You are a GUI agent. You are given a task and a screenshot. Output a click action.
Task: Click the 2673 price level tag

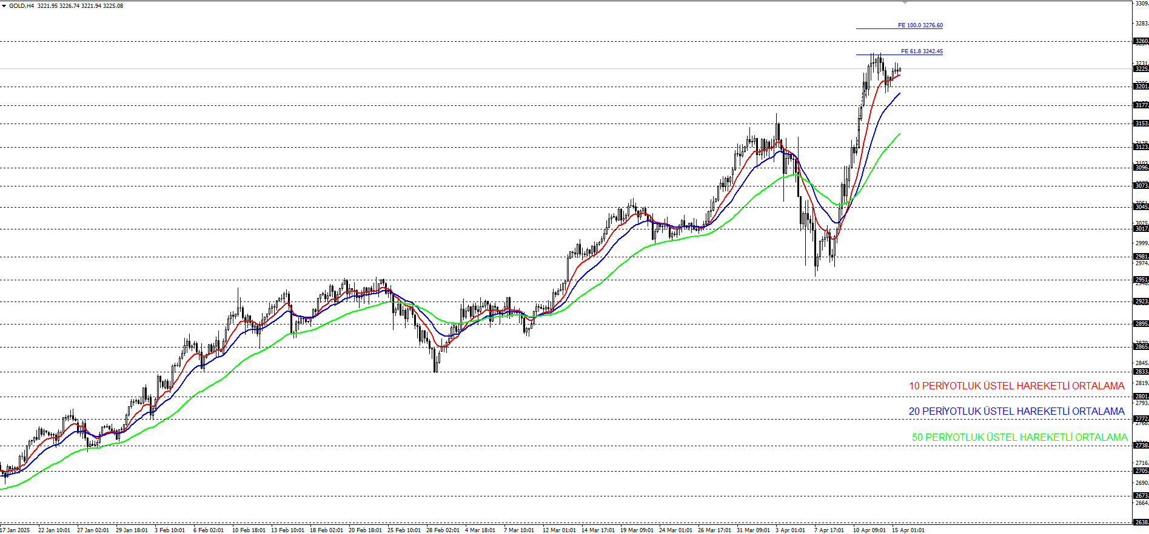click(1141, 496)
